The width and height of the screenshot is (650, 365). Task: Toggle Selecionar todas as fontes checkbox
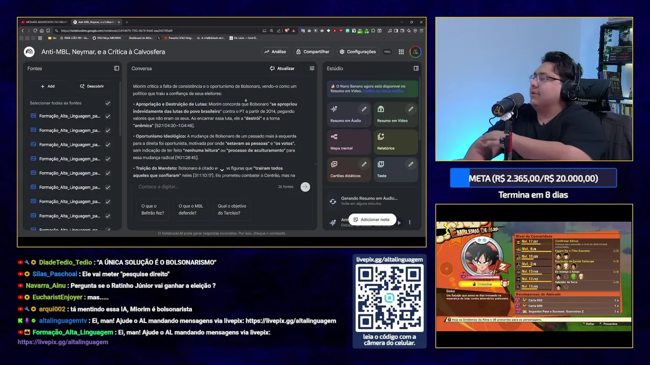pos(108,103)
